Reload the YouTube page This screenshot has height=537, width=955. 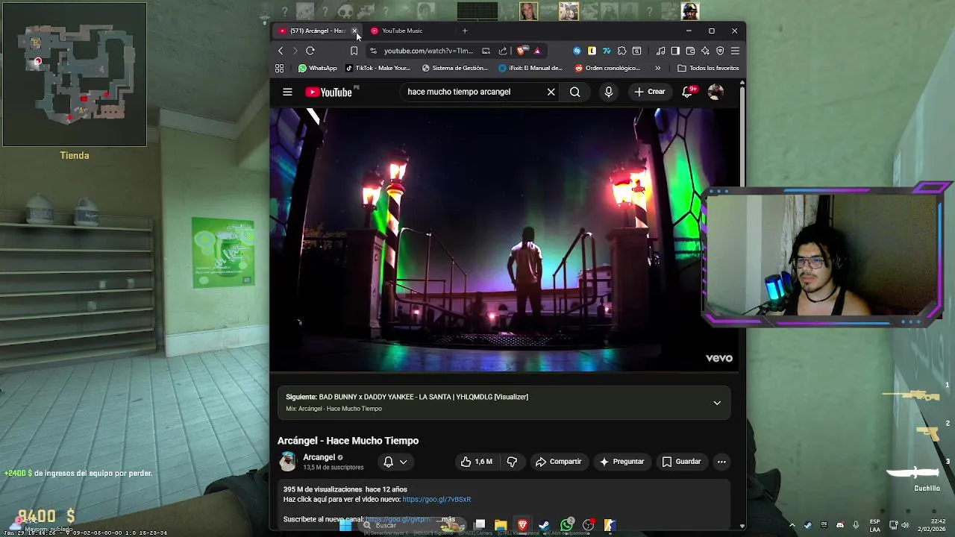pyautogui.click(x=310, y=51)
